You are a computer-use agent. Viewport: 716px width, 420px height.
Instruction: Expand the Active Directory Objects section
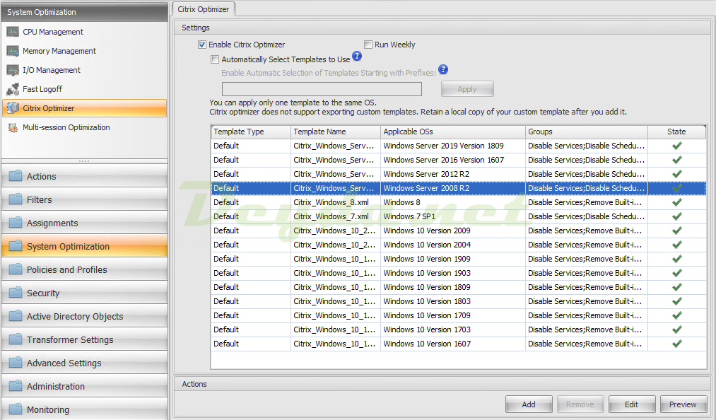point(75,317)
